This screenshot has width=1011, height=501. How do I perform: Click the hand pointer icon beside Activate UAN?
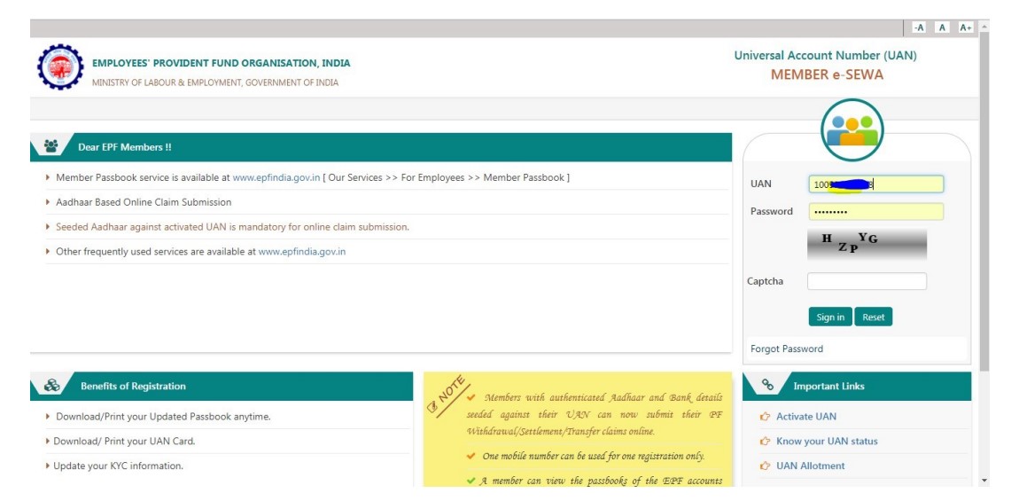coord(765,417)
